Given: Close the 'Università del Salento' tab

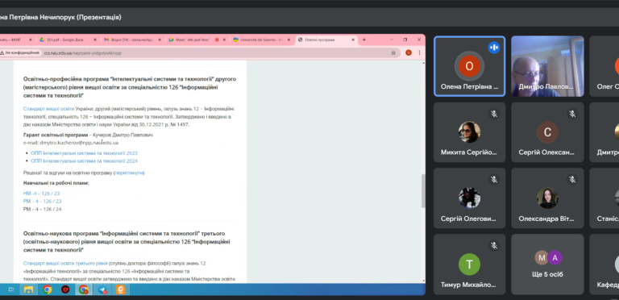Looking at the screenshot, I should click(289, 40).
